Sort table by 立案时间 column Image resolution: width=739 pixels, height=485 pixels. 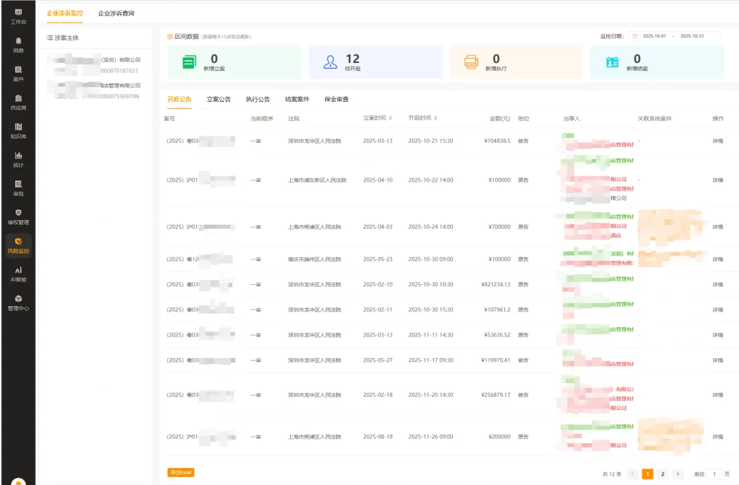pos(378,118)
